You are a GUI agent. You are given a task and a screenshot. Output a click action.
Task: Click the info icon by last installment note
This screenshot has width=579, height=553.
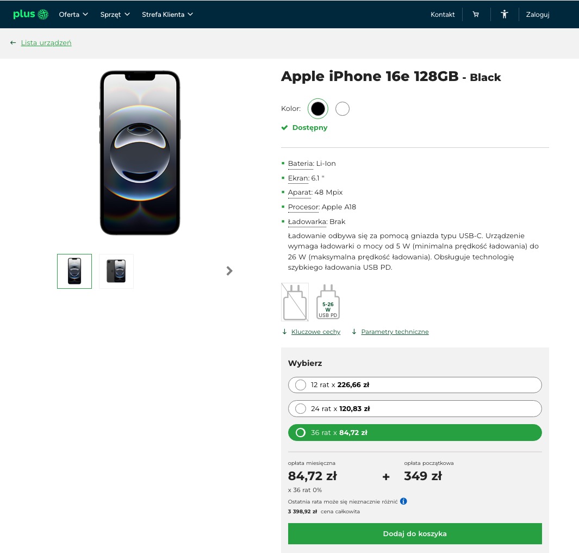coord(403,501)
